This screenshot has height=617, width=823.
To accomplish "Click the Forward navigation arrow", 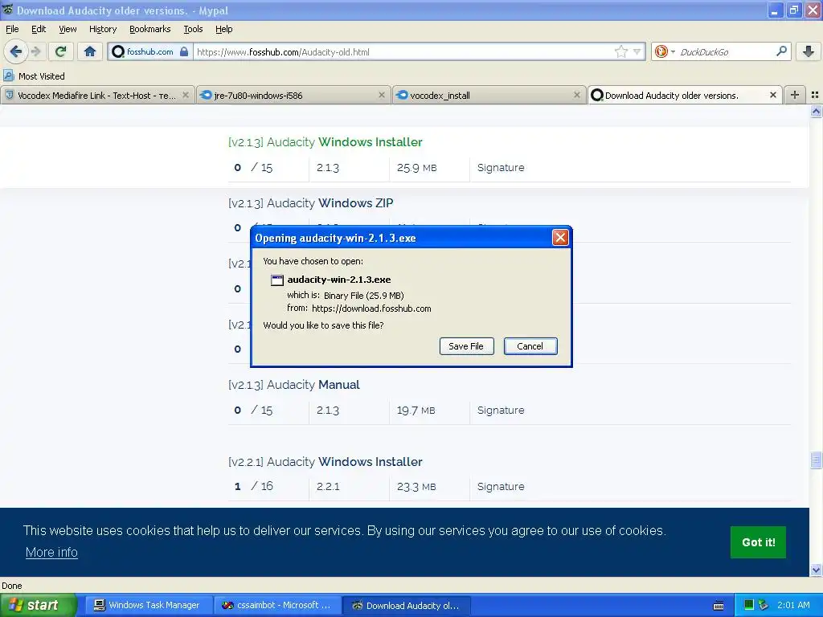I will pyautogui.click(x=36, y=51).
